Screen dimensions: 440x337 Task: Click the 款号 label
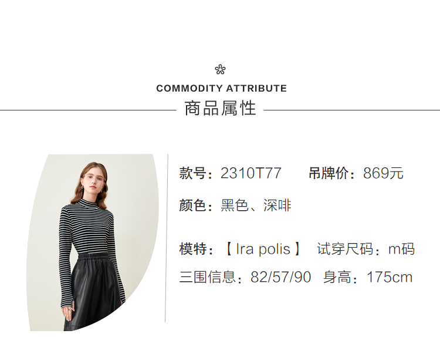tap(192, 174)
